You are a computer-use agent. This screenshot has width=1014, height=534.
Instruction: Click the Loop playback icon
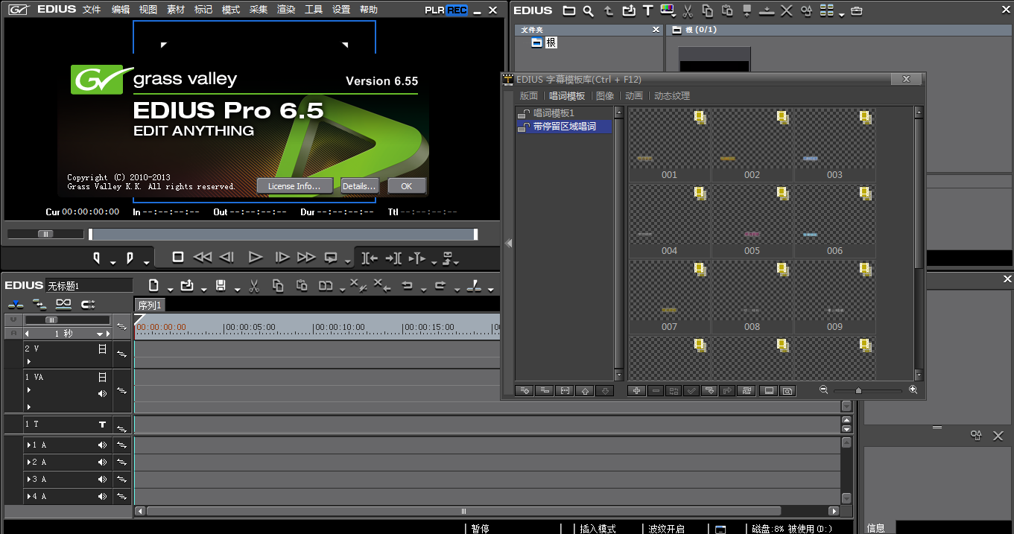[331, 258]
